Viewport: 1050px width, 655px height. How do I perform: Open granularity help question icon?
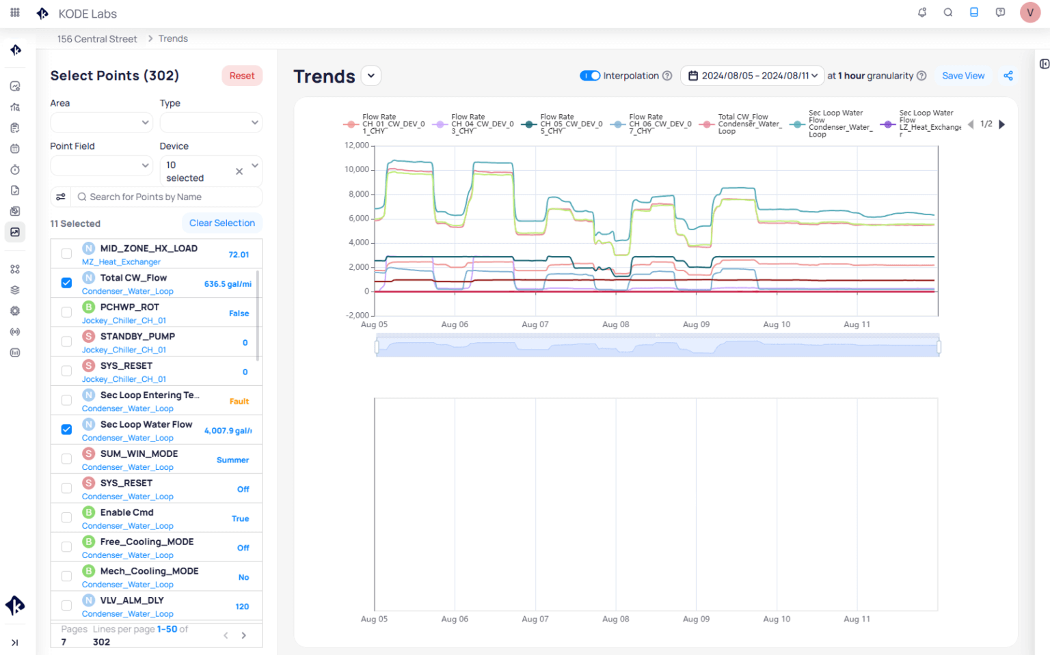pos(921,76)
